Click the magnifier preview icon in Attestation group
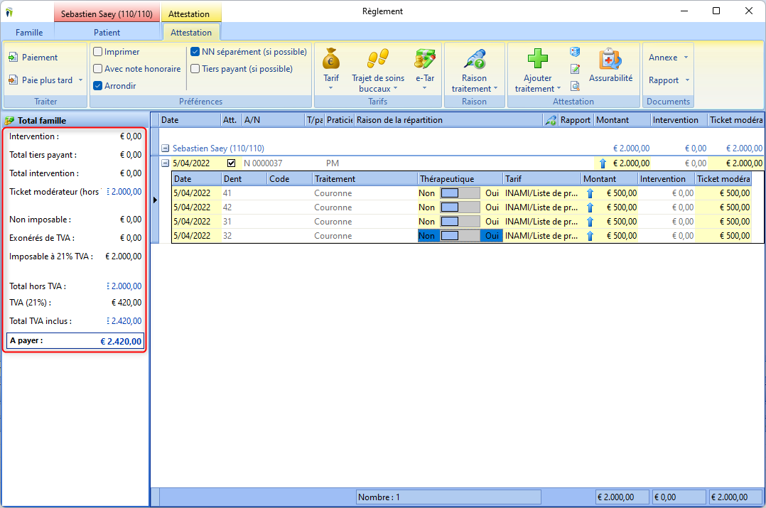This screenshot has width=766, height=508. (575, 86)
